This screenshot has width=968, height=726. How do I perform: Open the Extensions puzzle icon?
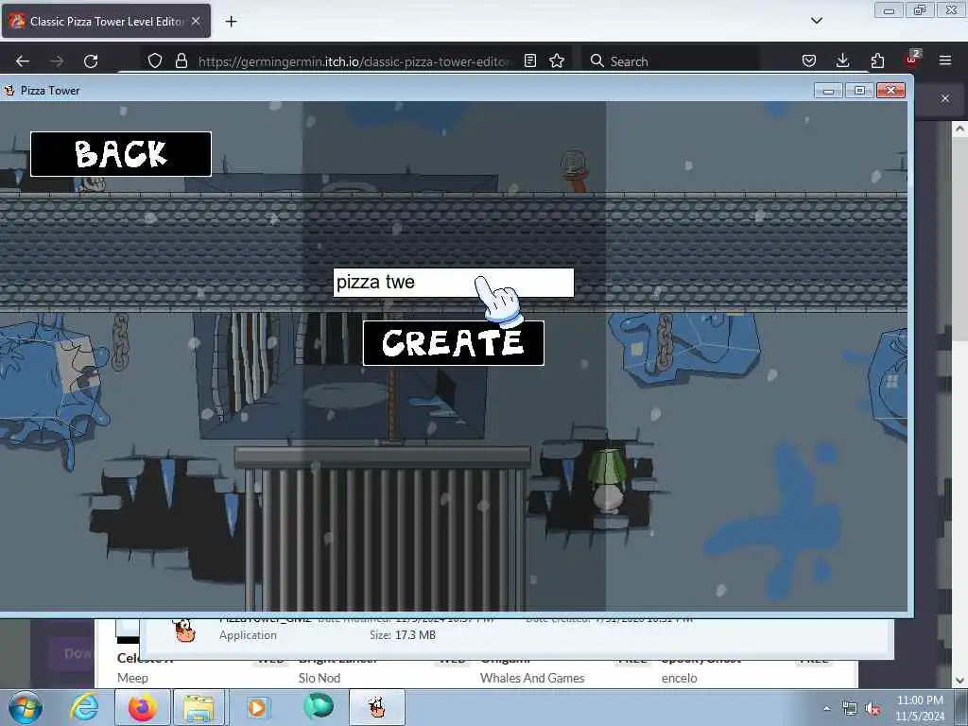877,60
